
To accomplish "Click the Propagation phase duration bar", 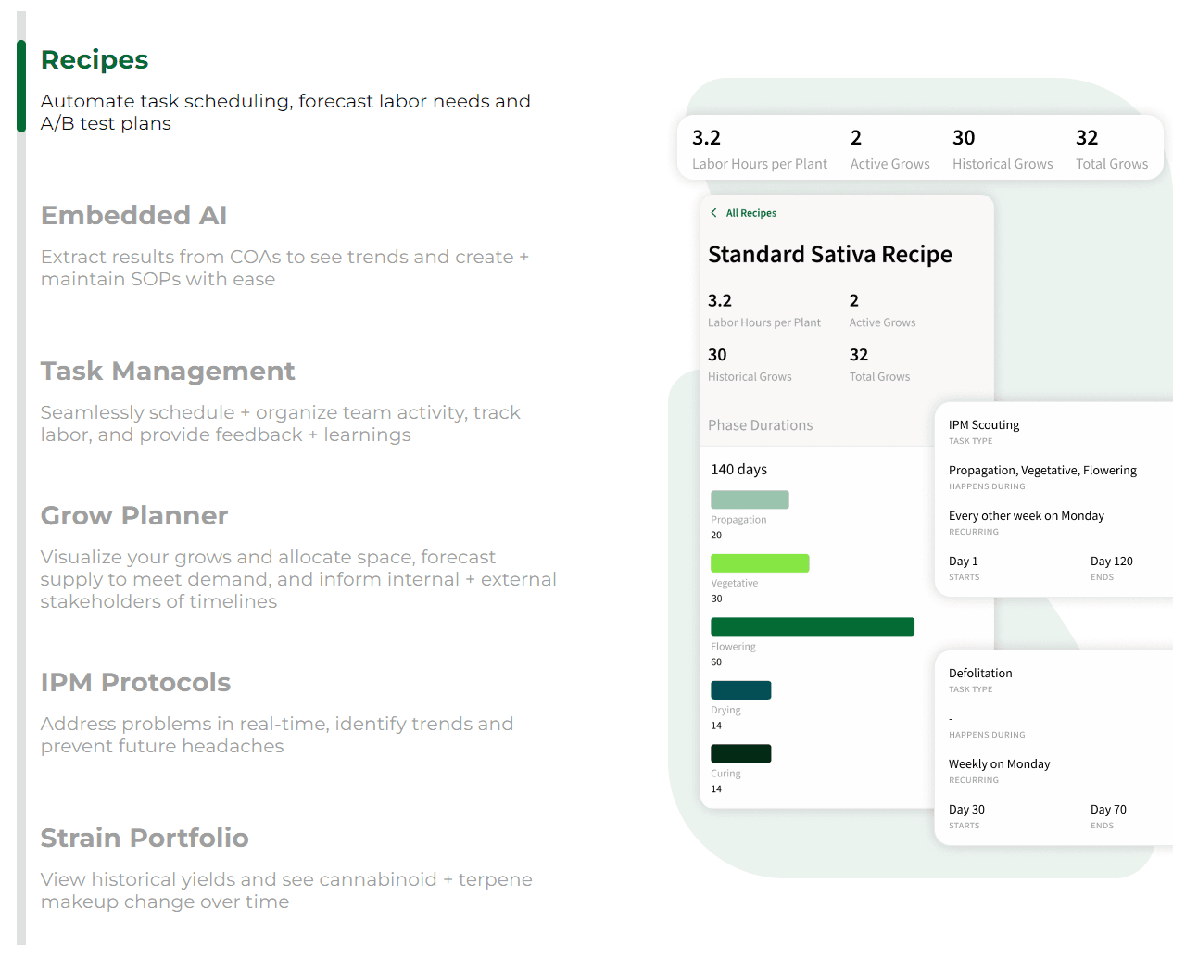I will pyautogui.click(x=750, y=499).
